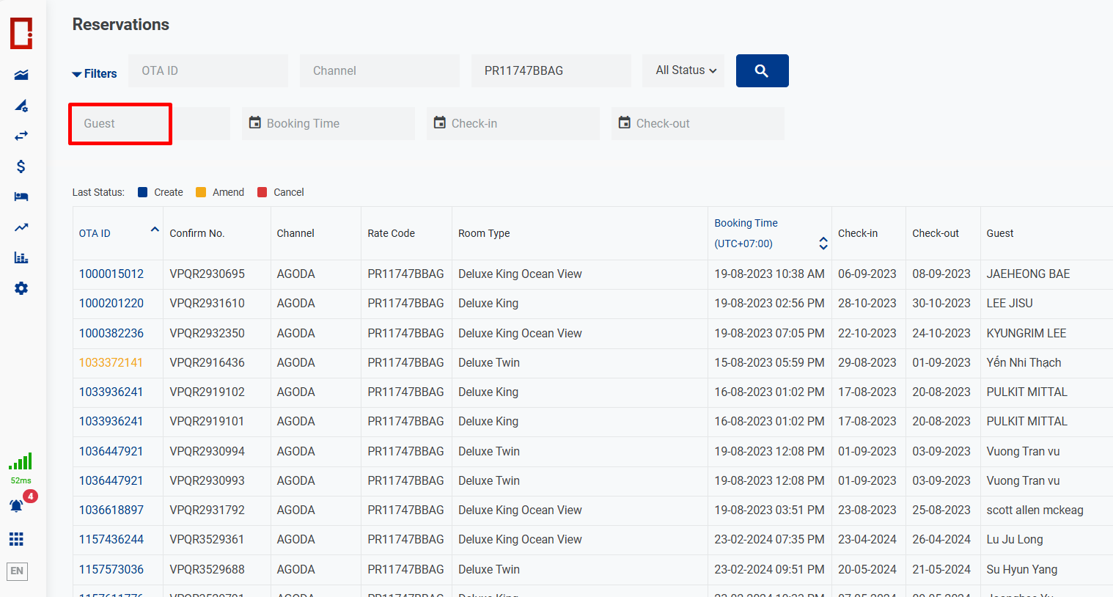1113x597 pixels.
Task: Click the blue search button
Action: pyautogui.click(x=762, y=71)
